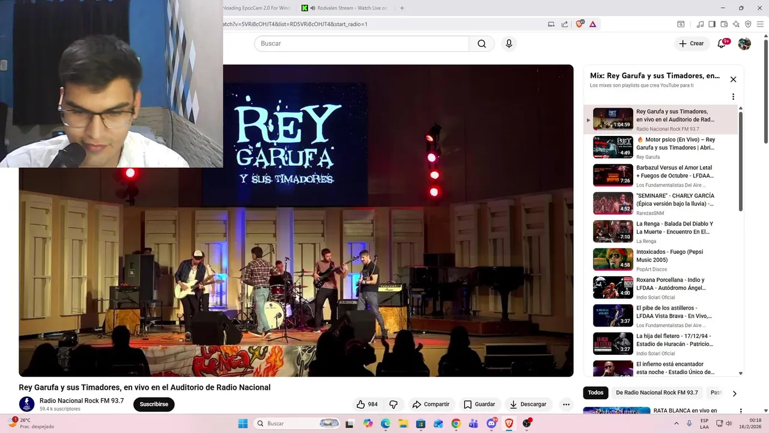Select the 'De Radio Nacional Rock FM 93.7' chip
This screenshot has height=433, width=769.
click(657, 393)
